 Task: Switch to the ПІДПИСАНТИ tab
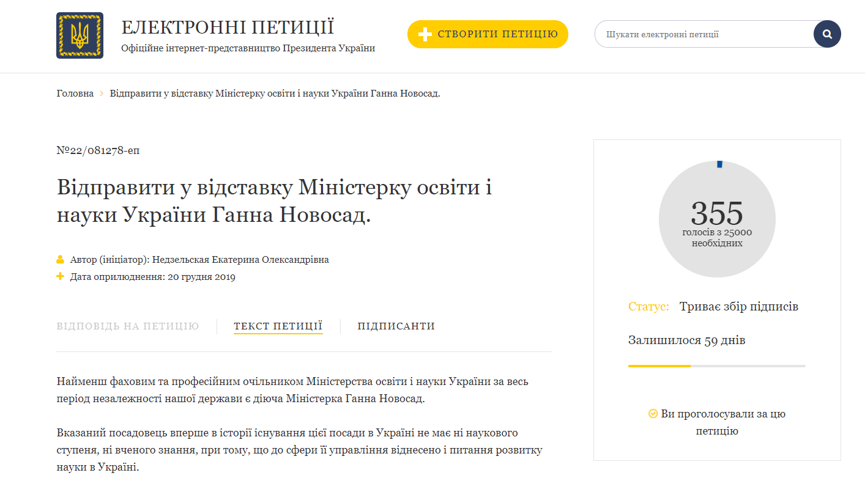[x=395, y=326]
